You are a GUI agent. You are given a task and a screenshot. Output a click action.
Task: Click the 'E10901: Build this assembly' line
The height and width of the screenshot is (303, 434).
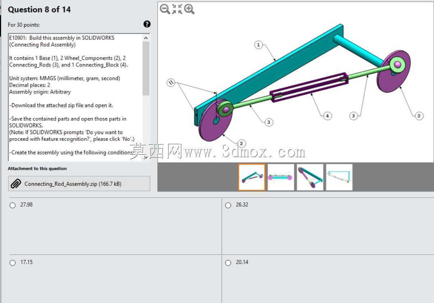point(62,38)
